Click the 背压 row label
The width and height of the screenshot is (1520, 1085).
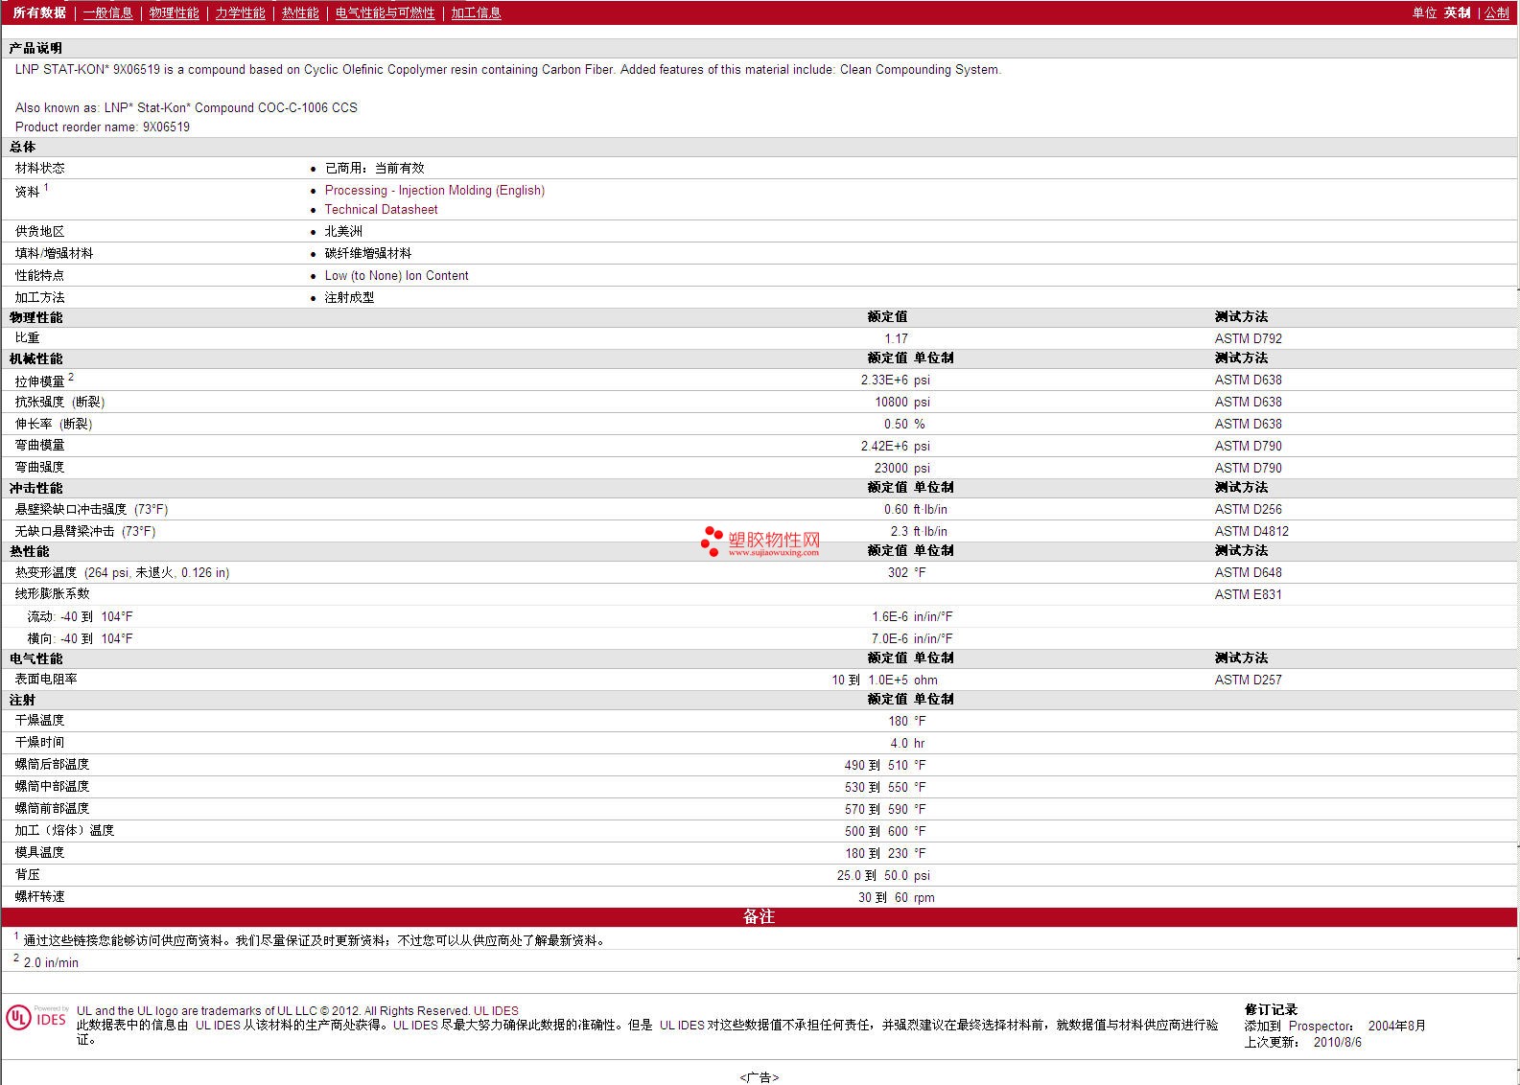(x=27, y=874)
